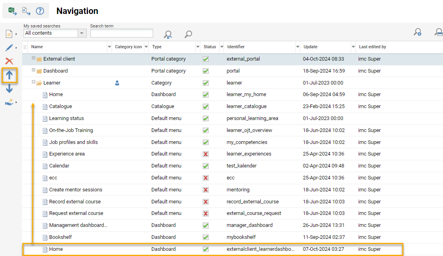The image size is (443, 256).
Task: Open the All contents saved searches dropdown
Action: [x=82, y=33]
